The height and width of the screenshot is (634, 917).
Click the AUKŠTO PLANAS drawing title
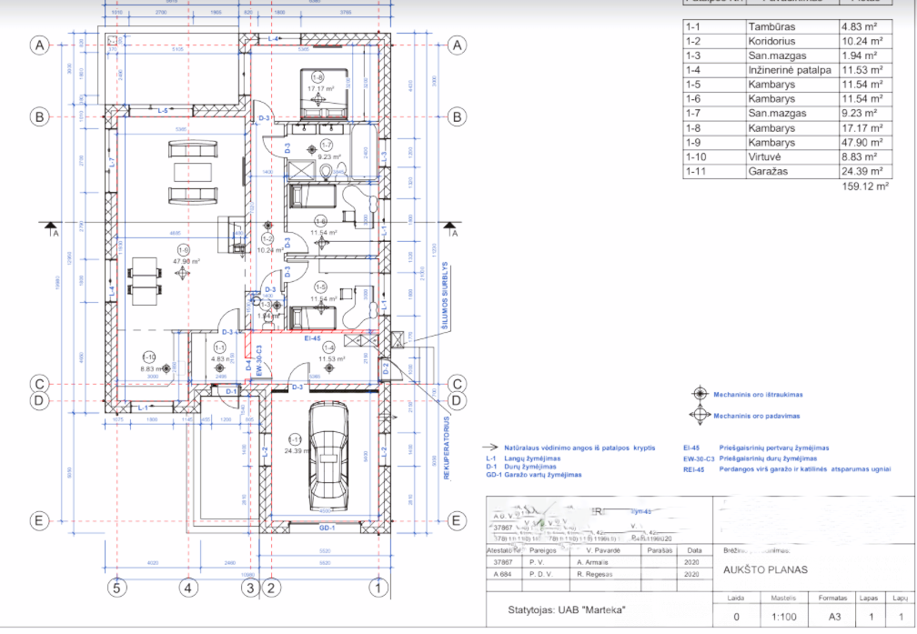(765, 569)
